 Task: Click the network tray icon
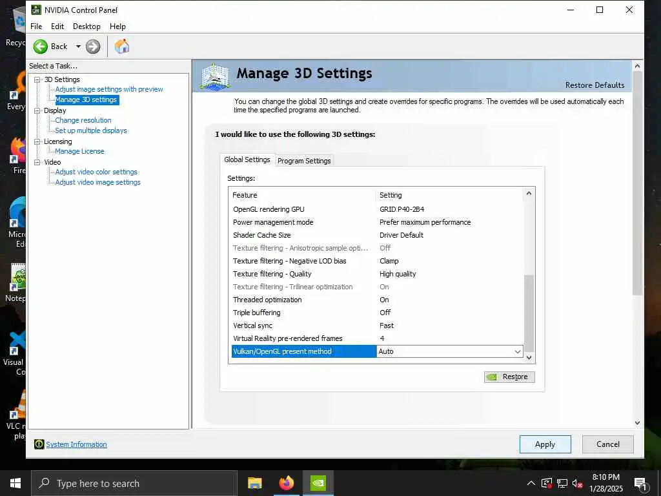tap(562, 483)
